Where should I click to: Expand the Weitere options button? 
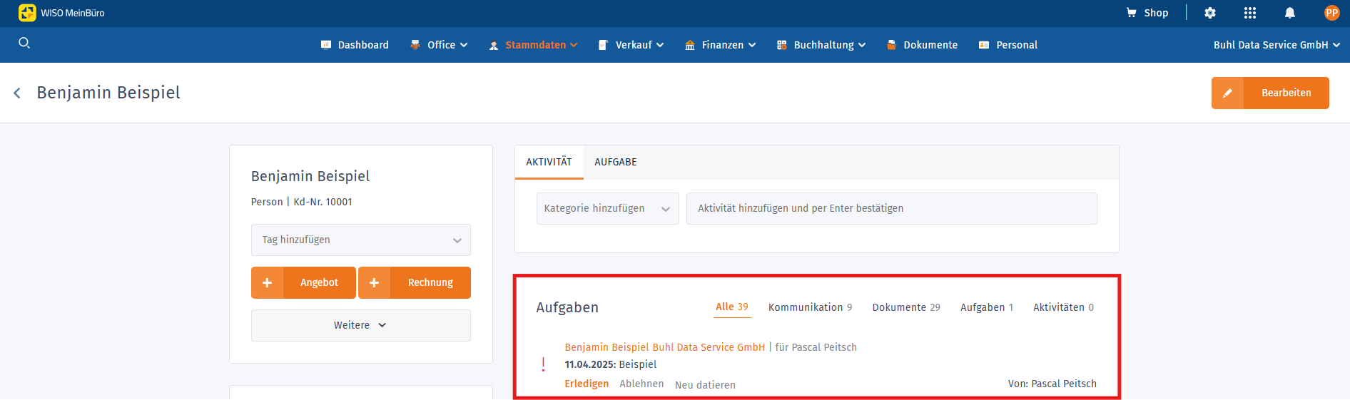pos(361,325)
